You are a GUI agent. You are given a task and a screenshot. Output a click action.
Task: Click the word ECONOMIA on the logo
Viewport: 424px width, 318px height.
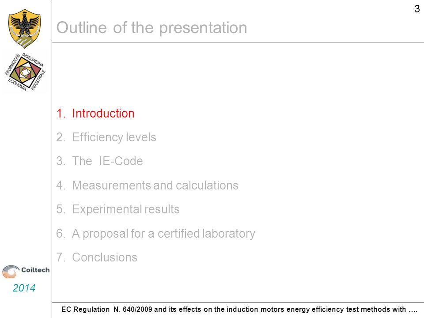pyautogui.click(x=17, y=85)
